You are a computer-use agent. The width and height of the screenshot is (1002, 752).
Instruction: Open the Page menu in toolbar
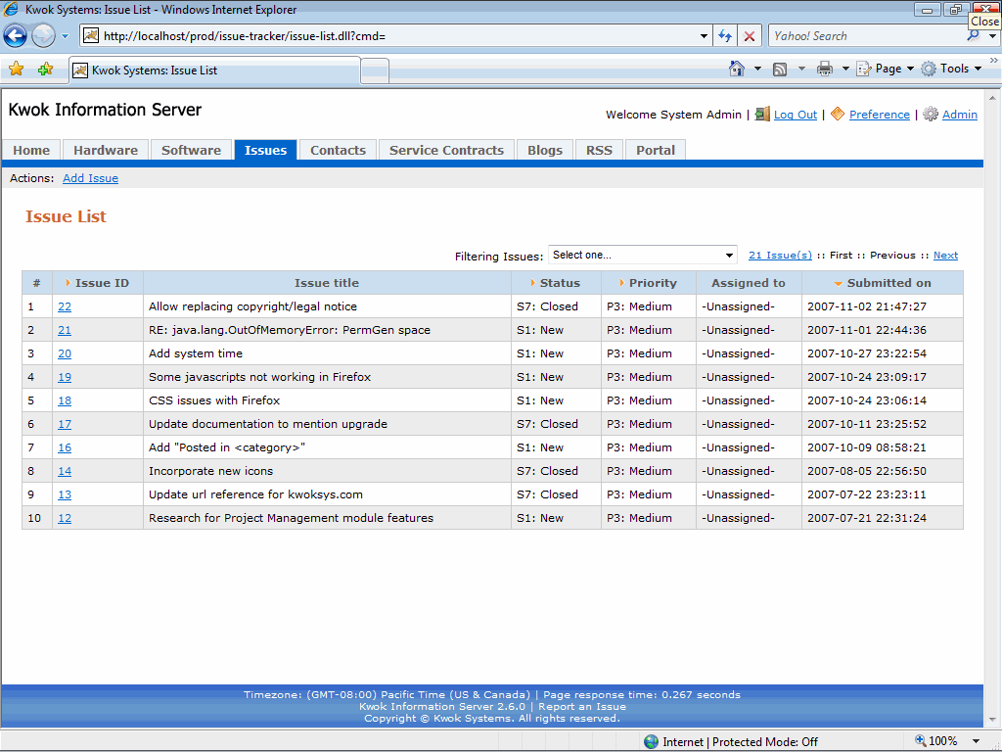pyautogui.click(x=885, y=69)
